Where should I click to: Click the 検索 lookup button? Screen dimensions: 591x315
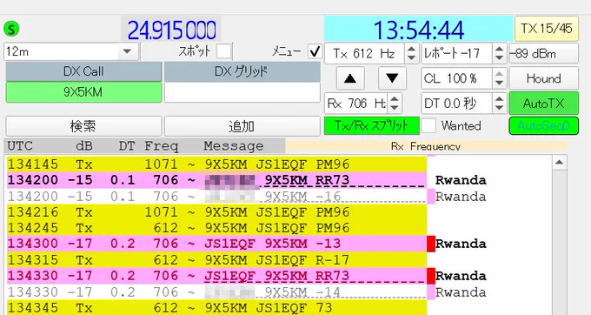point(83,125)
